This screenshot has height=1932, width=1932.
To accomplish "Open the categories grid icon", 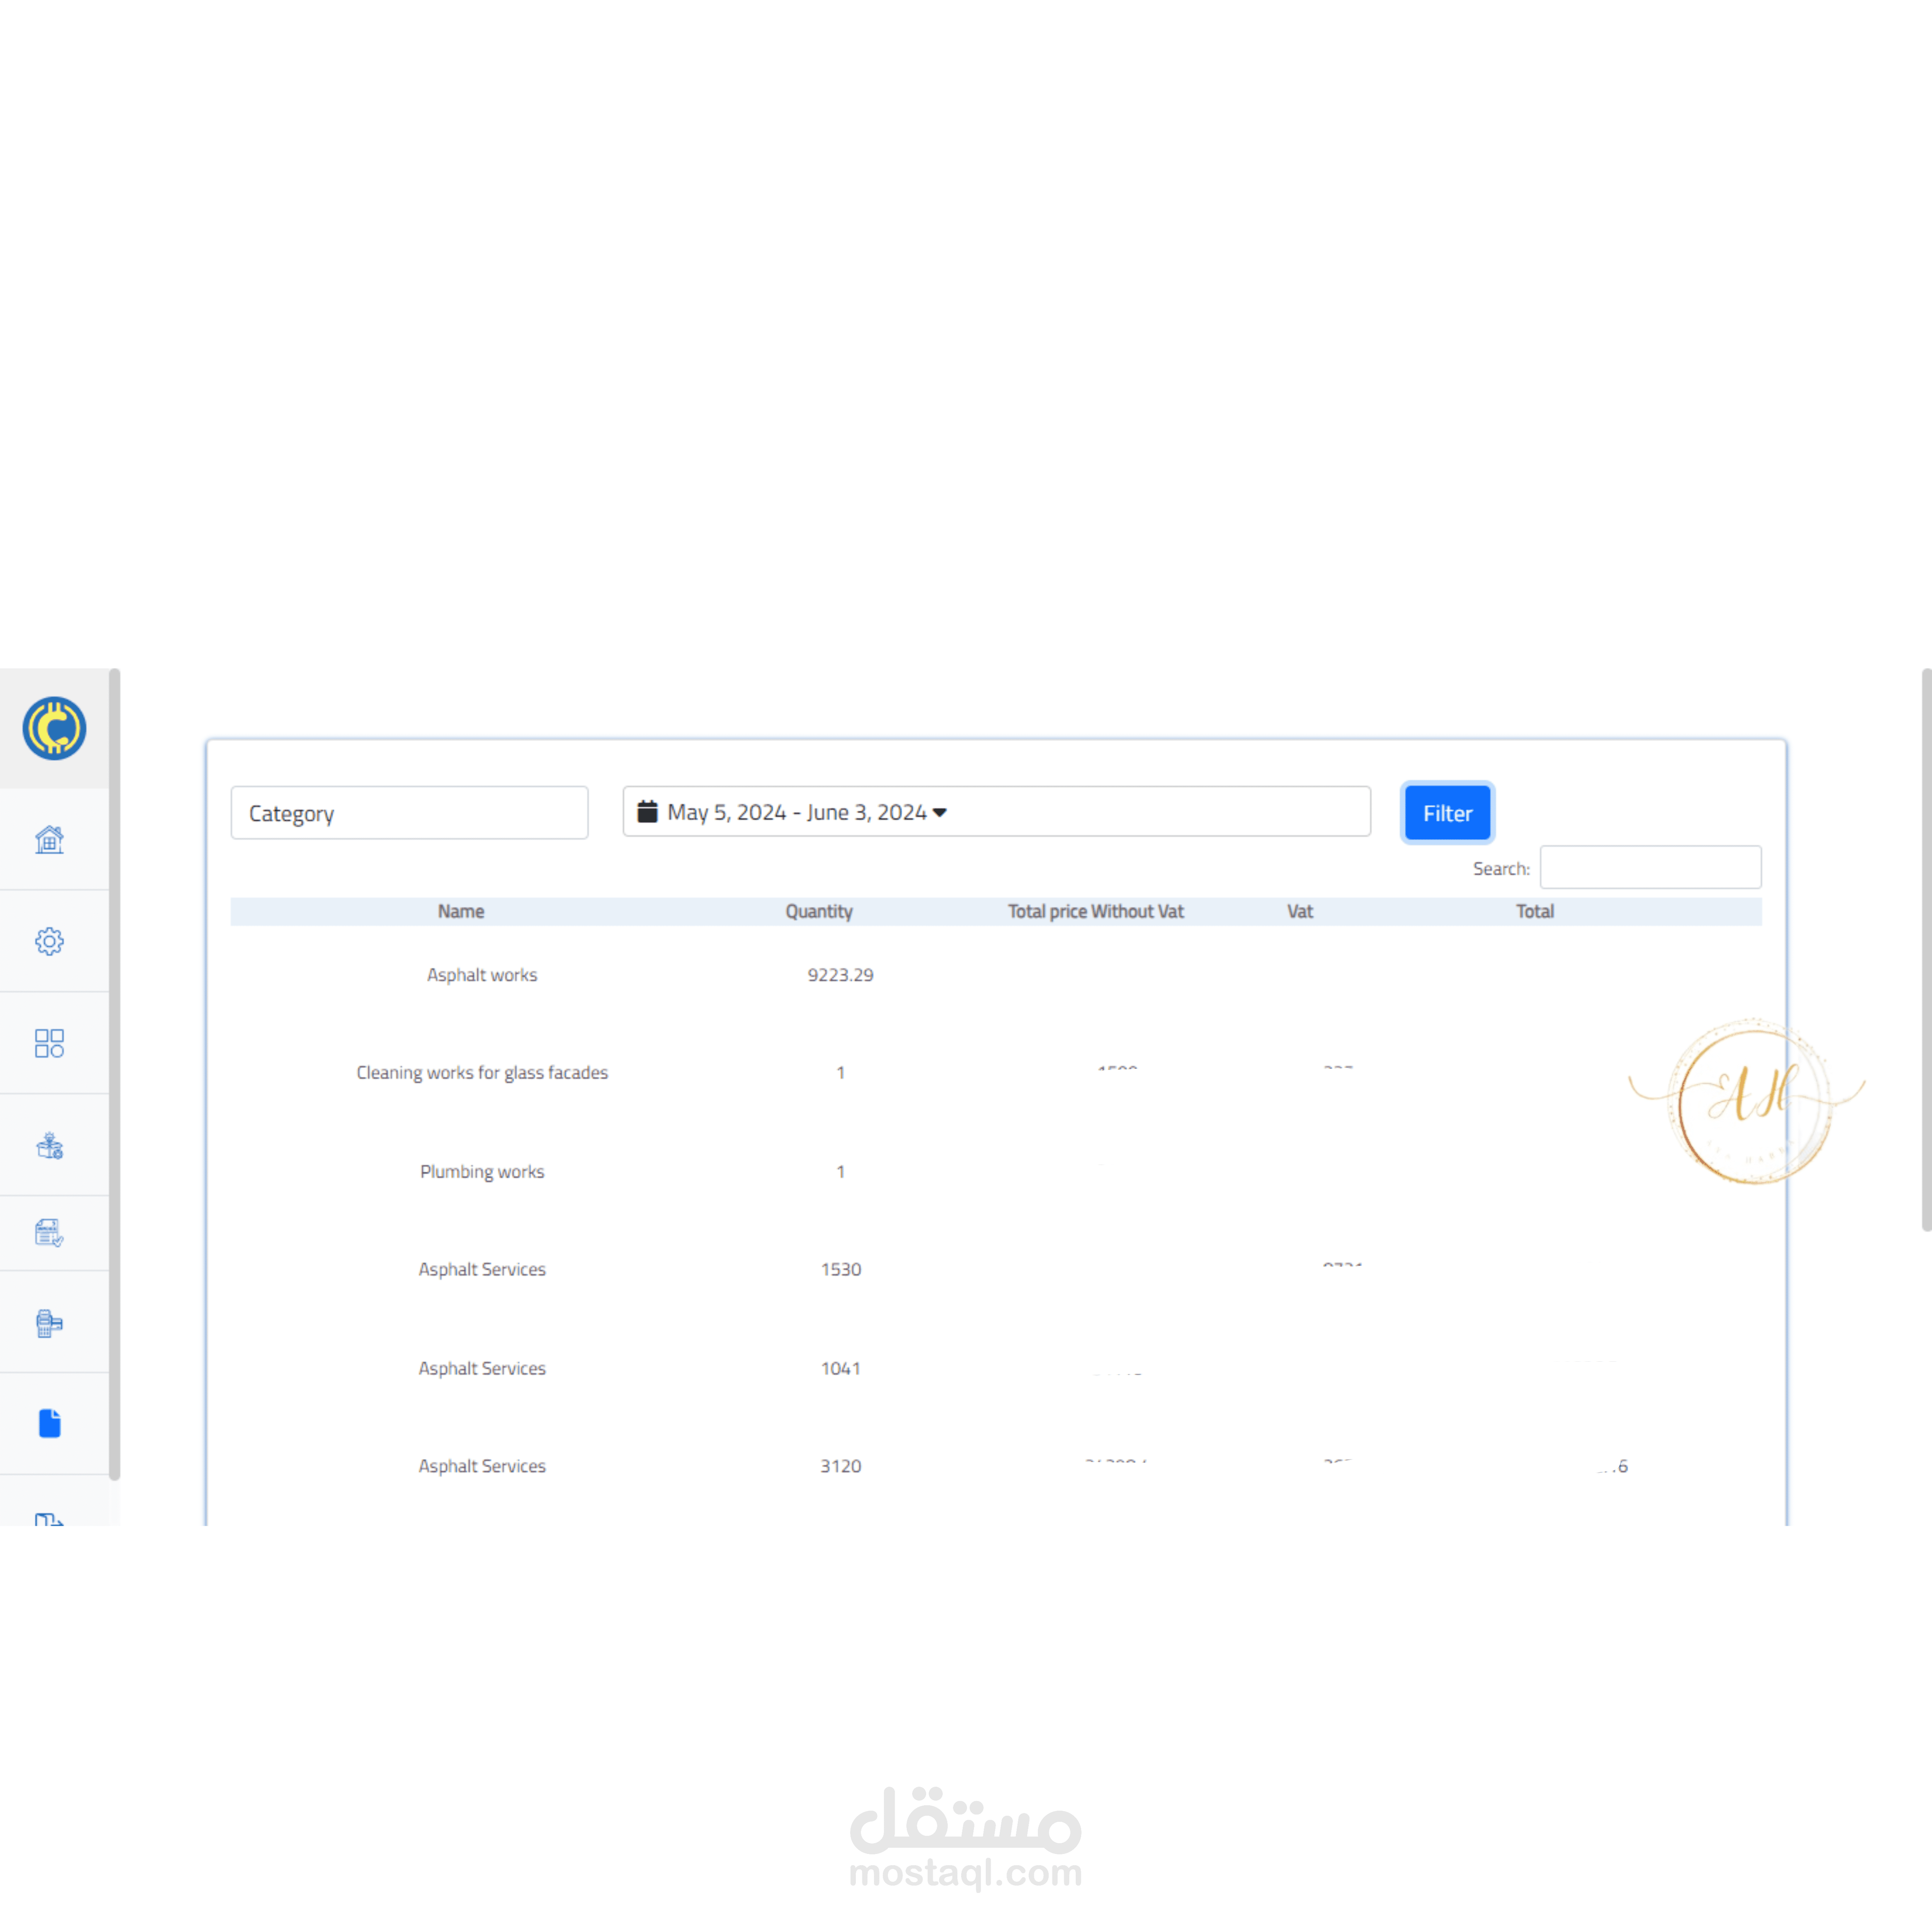I will tap(49, 1043).
